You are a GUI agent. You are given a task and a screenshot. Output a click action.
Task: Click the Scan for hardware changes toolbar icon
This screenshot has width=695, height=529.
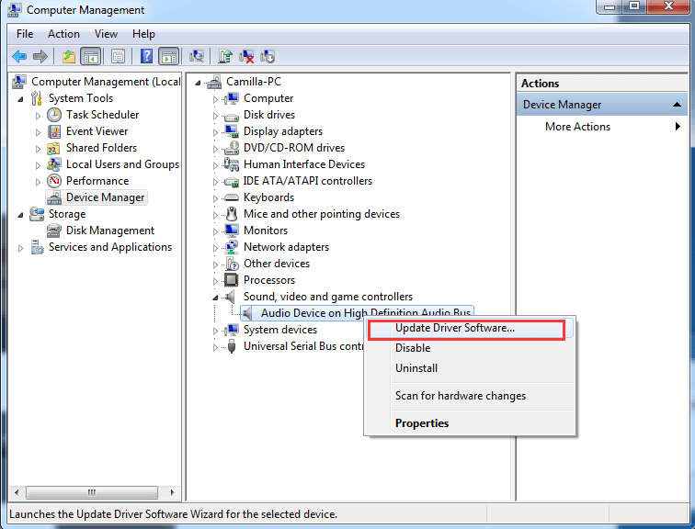197,57
